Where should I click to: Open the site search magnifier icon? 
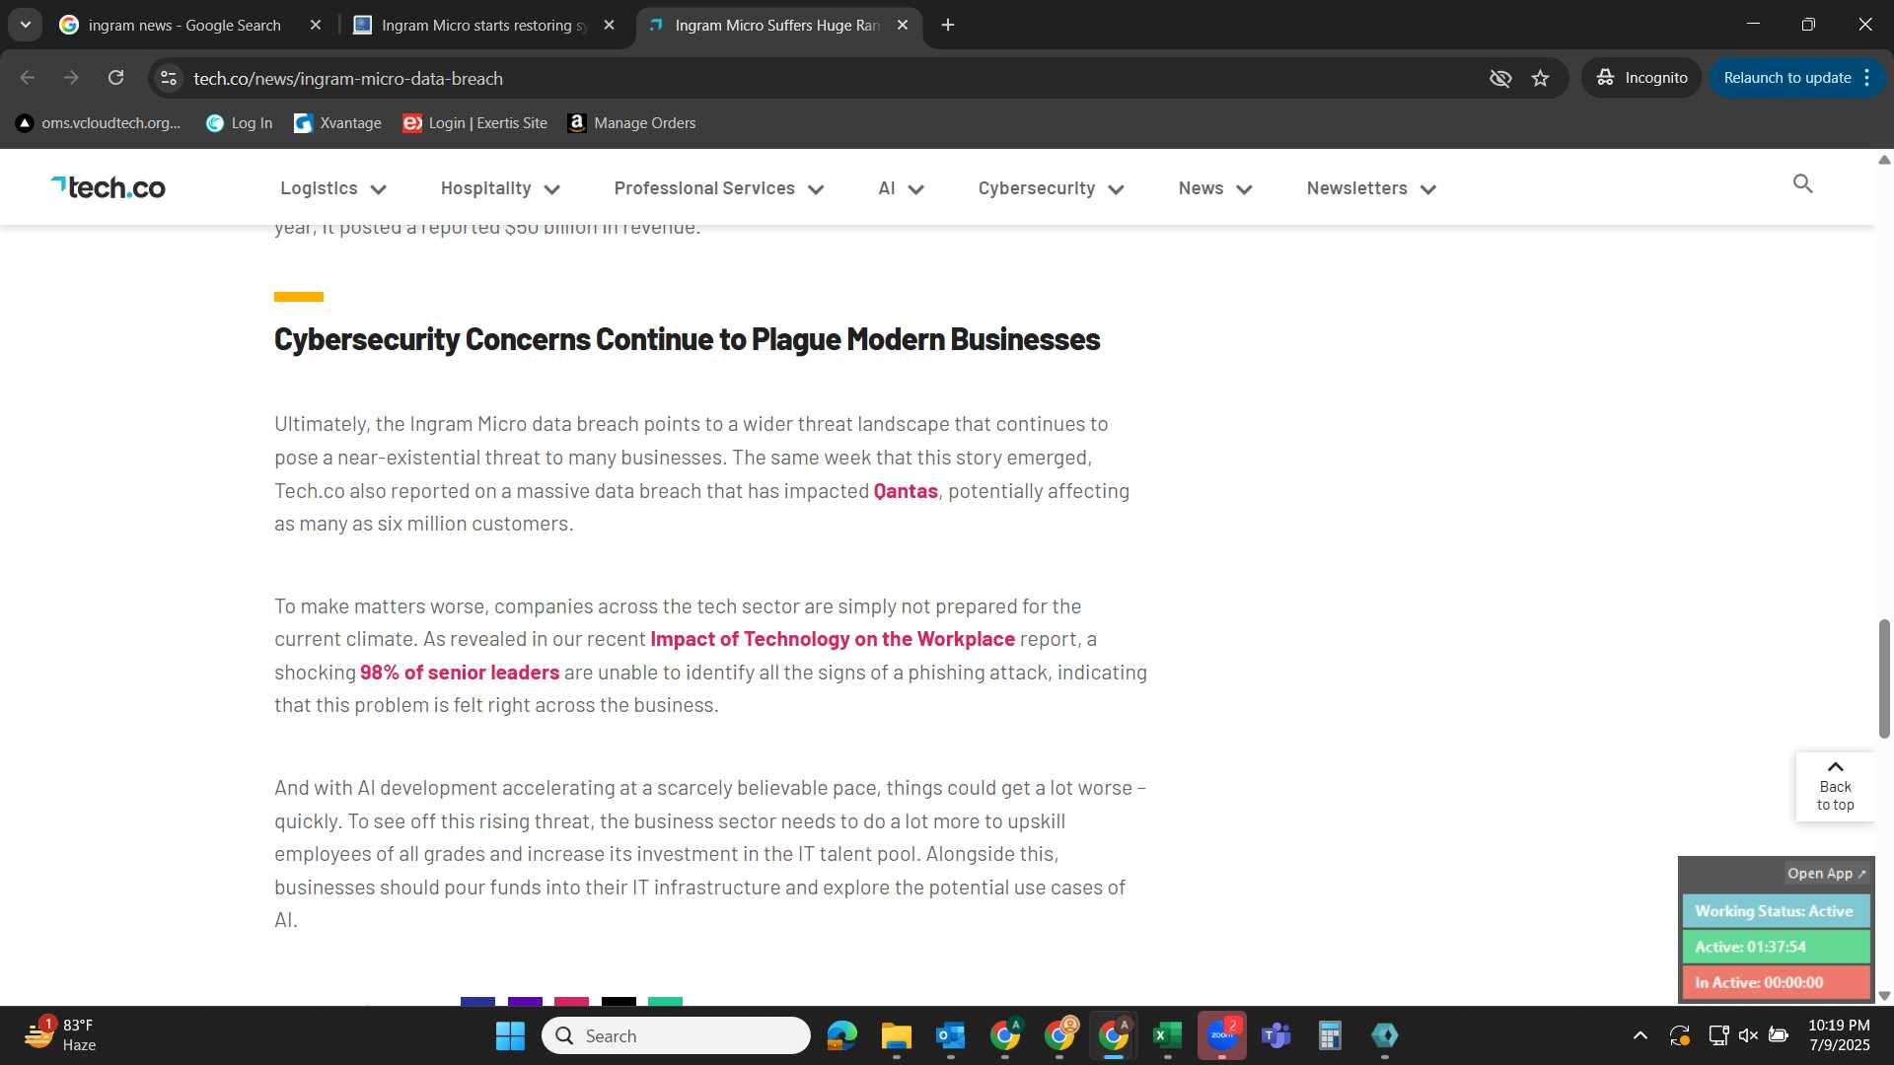(1802, 183)
